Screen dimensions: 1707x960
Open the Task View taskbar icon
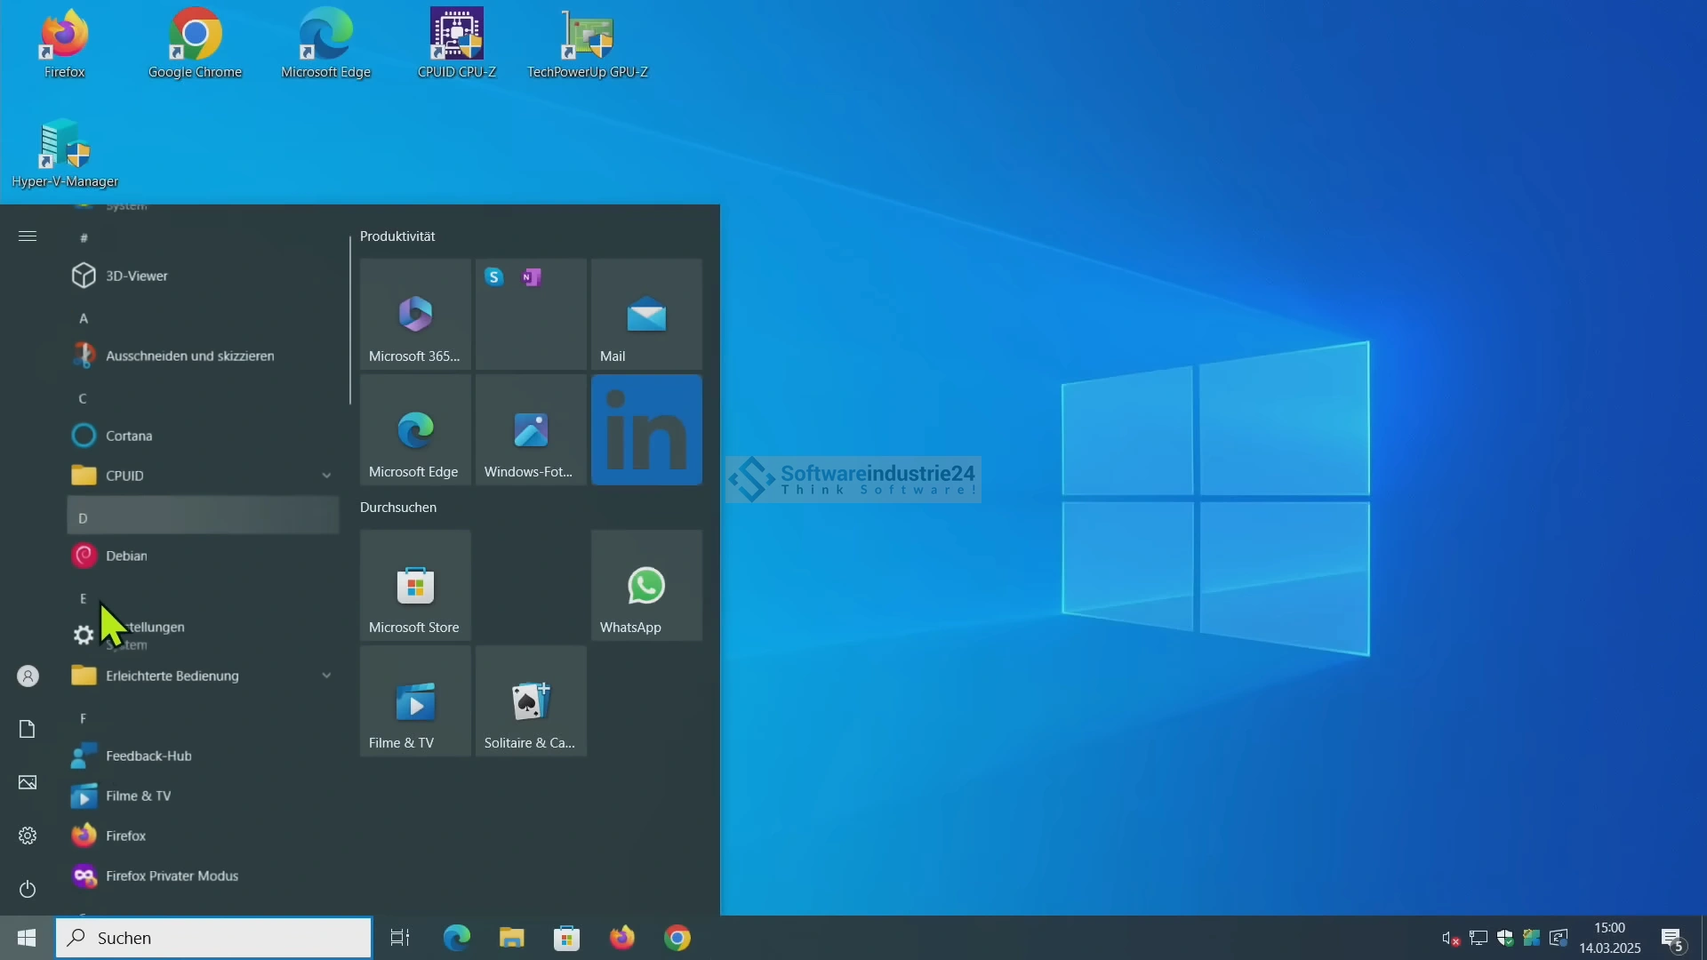[x=400, y=938]
